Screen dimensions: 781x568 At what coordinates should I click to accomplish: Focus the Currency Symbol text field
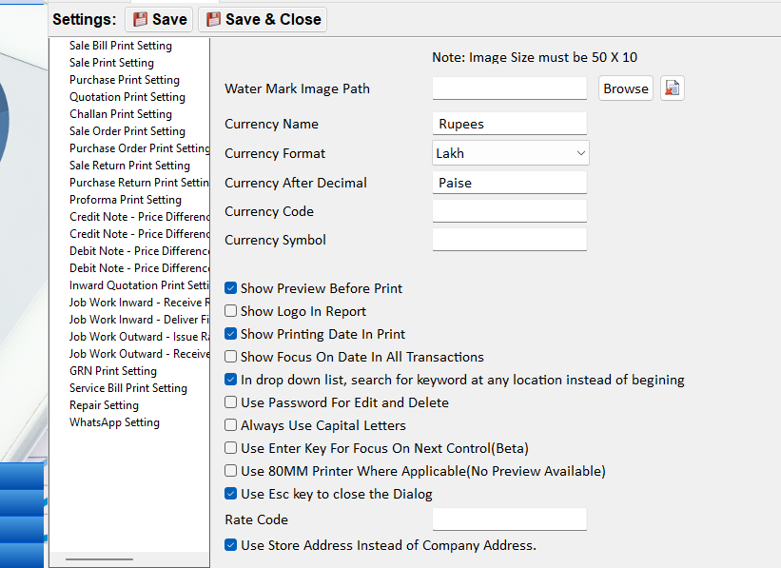[x=509, y=240]
